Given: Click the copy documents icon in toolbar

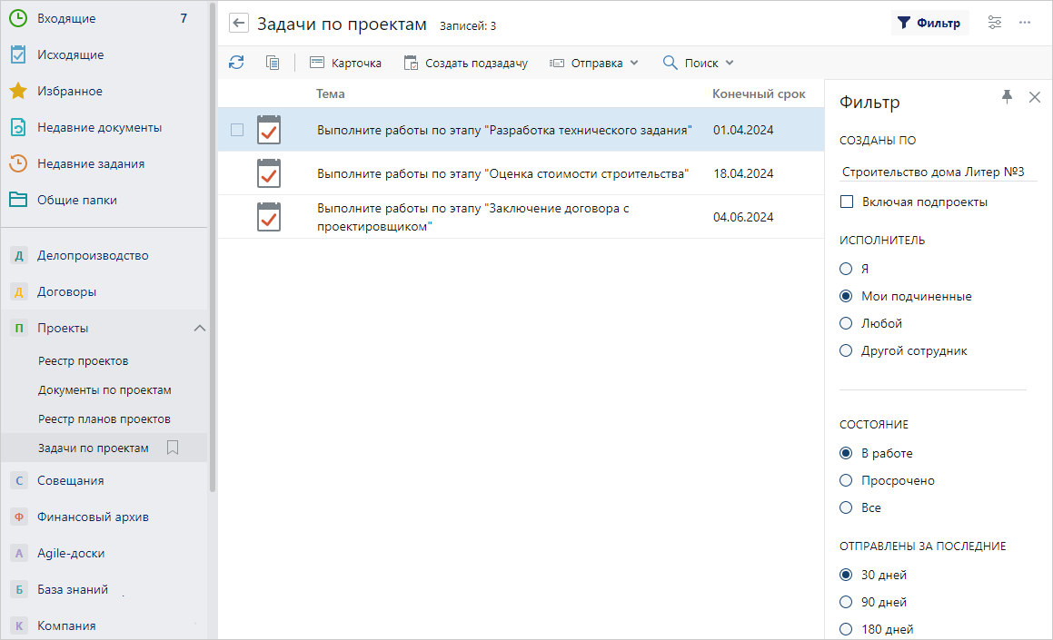Looking at the screenshot, I should tap(273, 63).
